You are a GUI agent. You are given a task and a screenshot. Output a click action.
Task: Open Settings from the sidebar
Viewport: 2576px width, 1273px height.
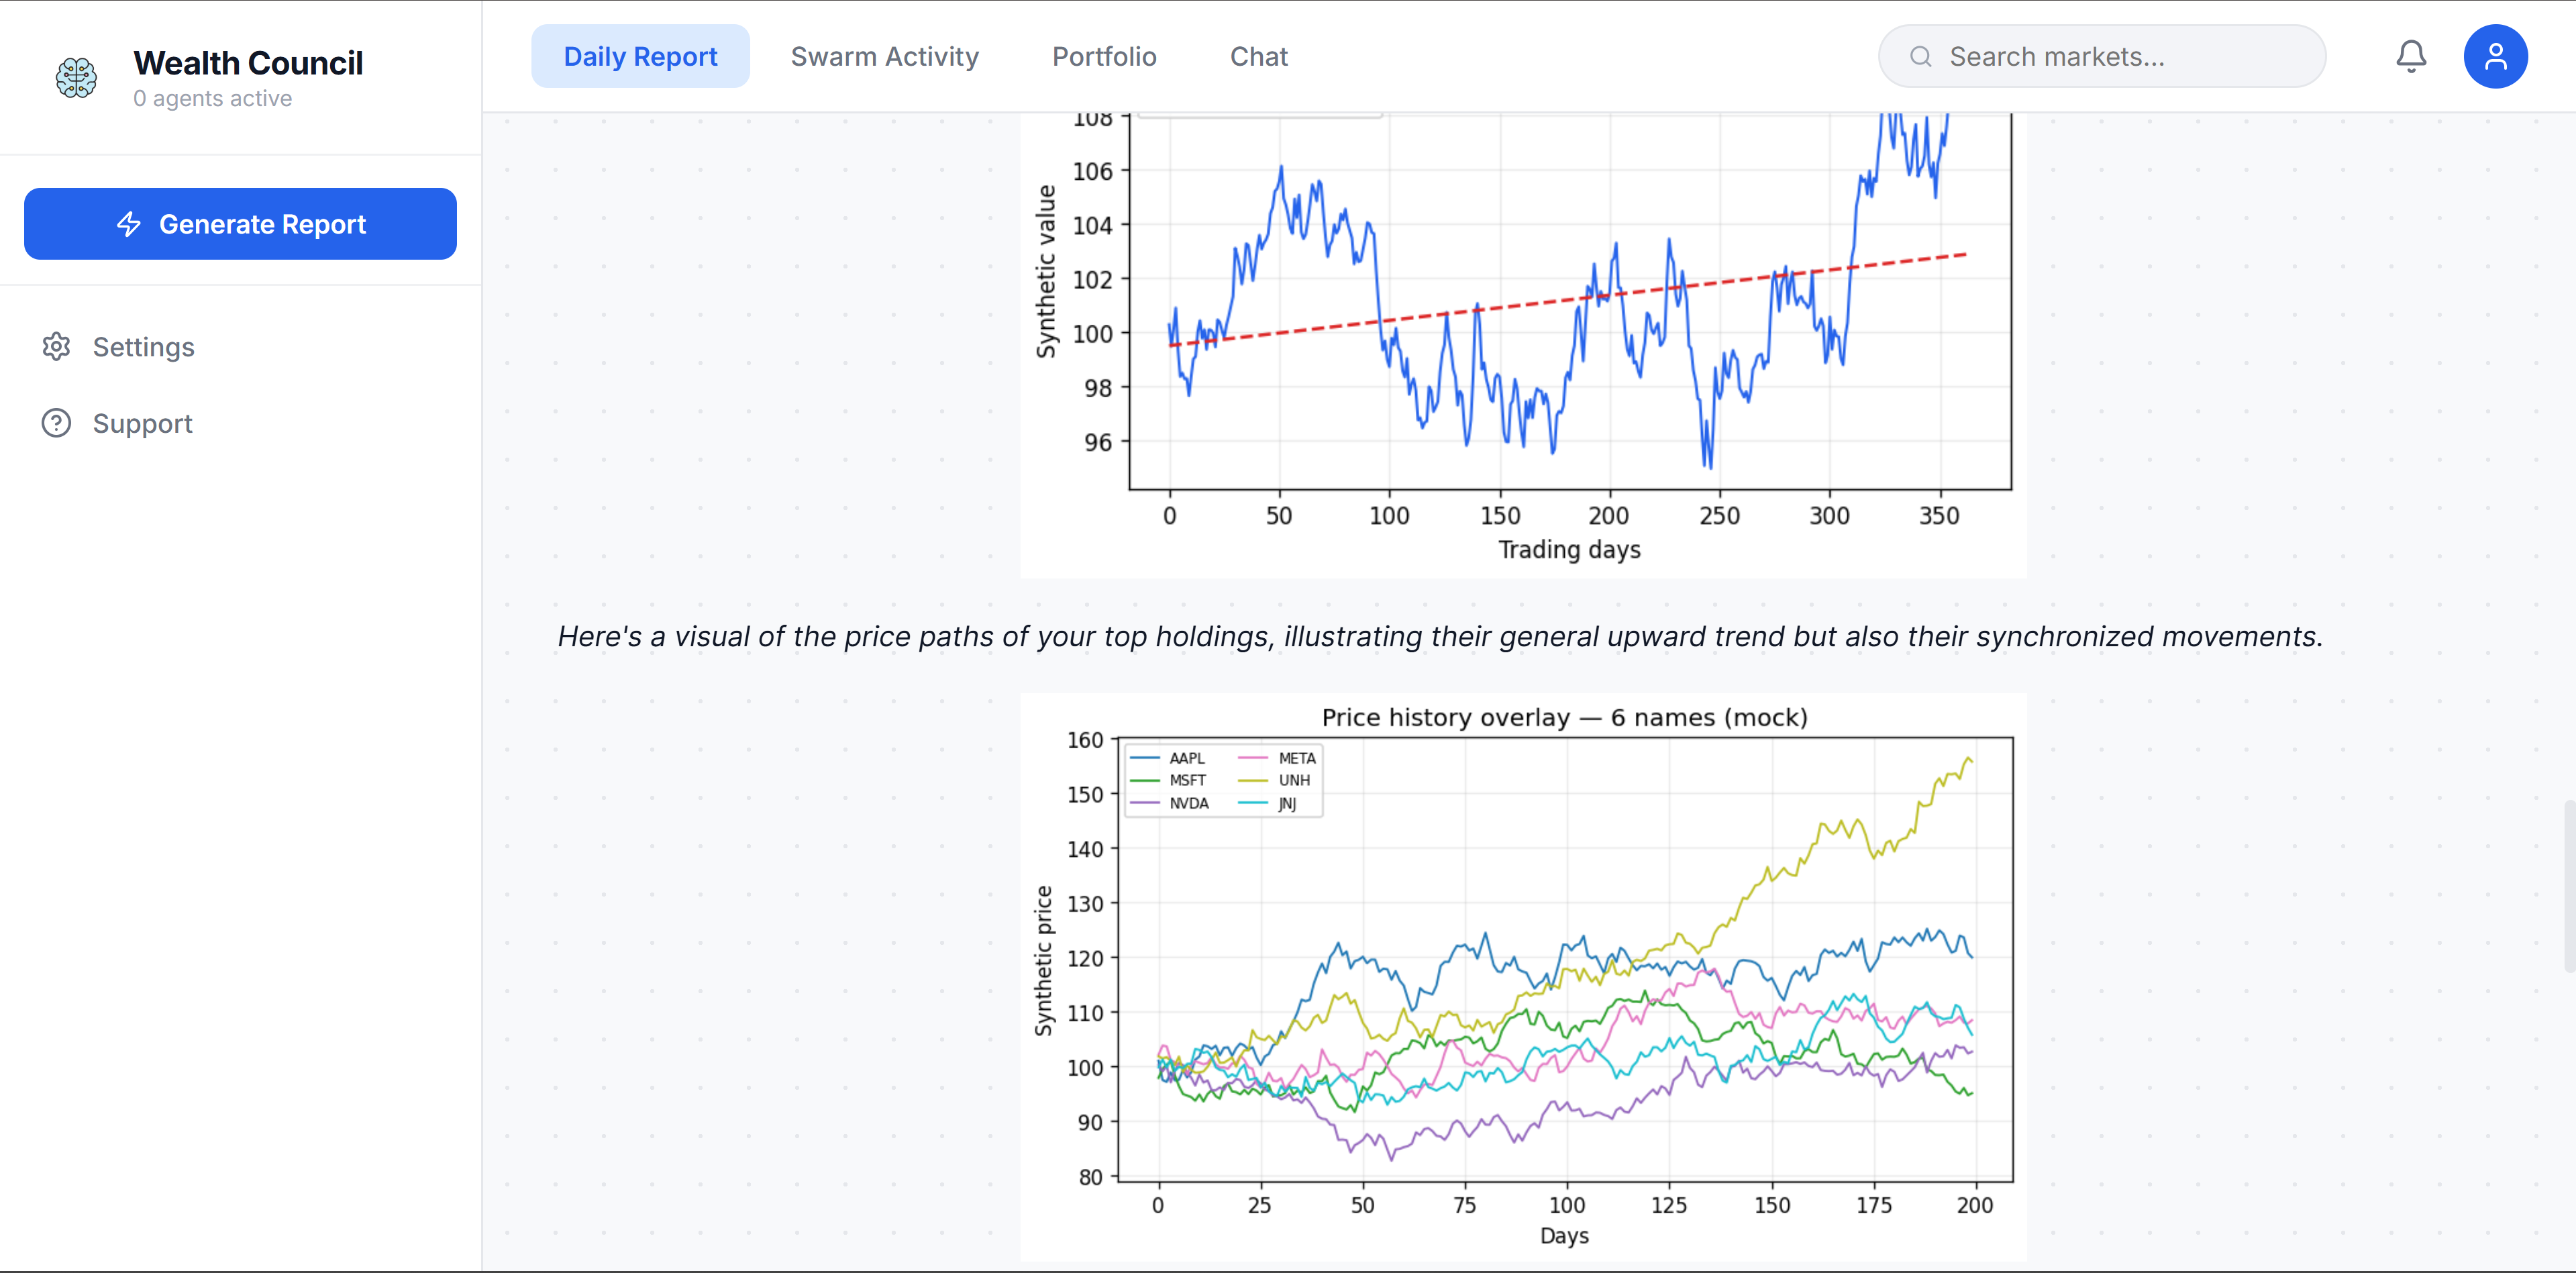point(143,347)
